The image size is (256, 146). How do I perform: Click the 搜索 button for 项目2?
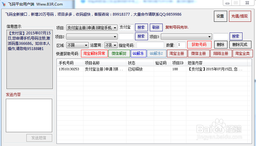point(142,36)
